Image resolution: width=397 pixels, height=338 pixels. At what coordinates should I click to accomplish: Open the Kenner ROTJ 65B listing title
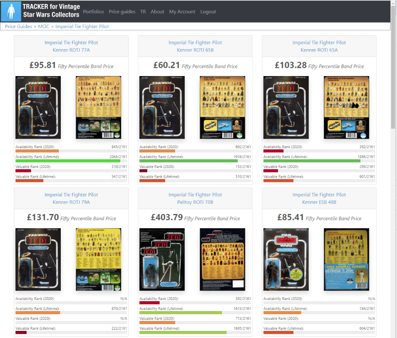[195, 46]
